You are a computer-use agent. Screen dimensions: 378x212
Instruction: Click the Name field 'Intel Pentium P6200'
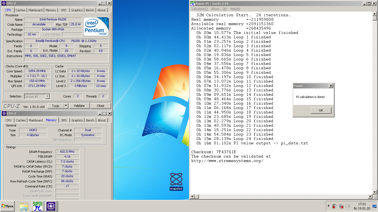tap(53, 19)
